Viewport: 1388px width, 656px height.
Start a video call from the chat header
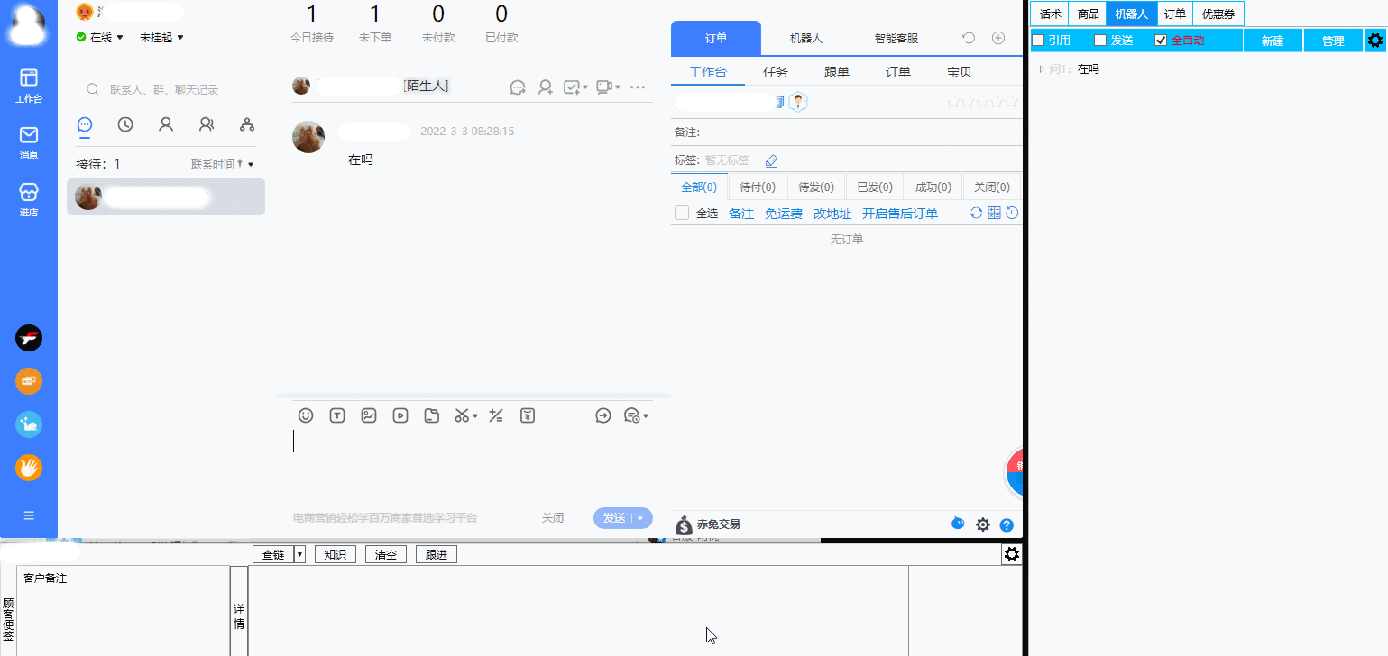tap(602, 87)
